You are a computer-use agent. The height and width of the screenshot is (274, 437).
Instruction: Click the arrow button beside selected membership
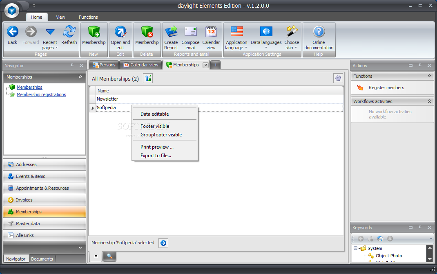coord(163,243)
